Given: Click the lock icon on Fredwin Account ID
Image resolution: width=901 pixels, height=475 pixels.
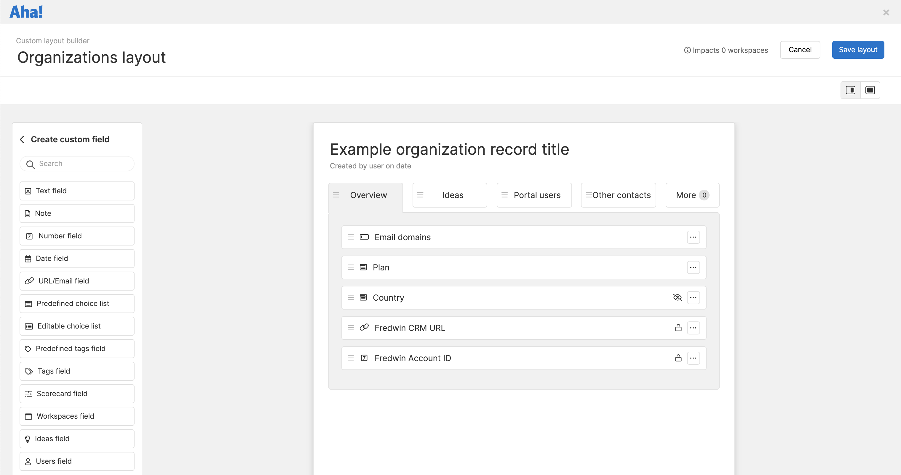Looking at the screenshot, I should tap(678, 358).
